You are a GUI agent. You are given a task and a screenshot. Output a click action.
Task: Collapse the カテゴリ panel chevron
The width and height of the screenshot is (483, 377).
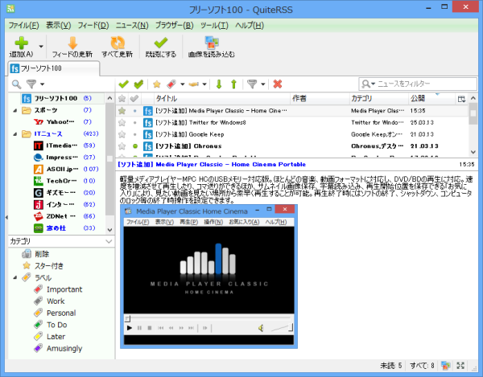coord(109,241)
